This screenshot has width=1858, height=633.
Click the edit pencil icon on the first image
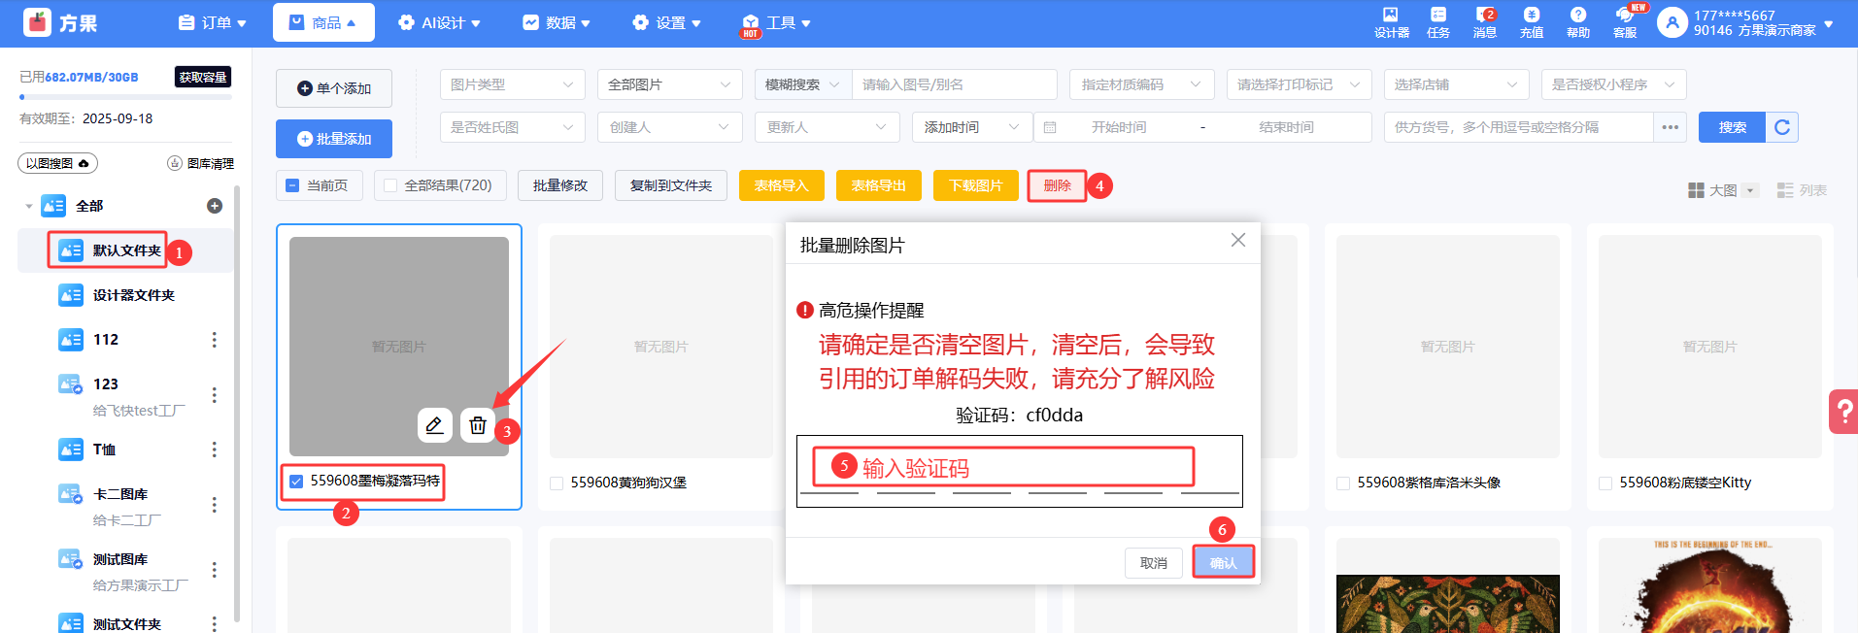point(435,425)
